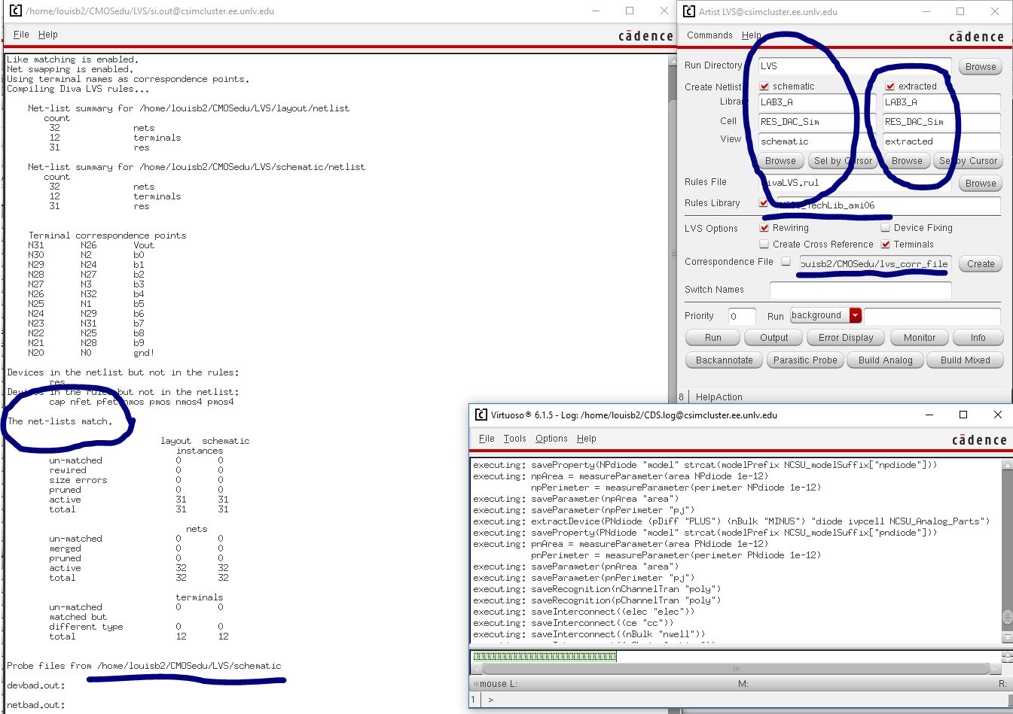Click the Cadence icon in Artist LVS title bar
This screenshot has height=714, width=1013.
click(x=688, y=11)
